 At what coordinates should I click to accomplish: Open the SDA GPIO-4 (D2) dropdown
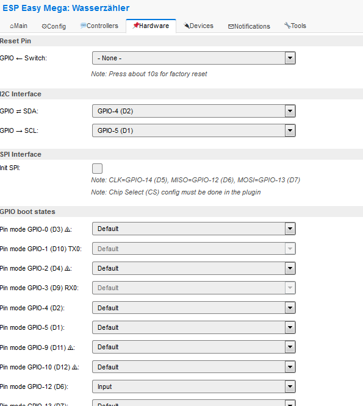click(194, 111)
